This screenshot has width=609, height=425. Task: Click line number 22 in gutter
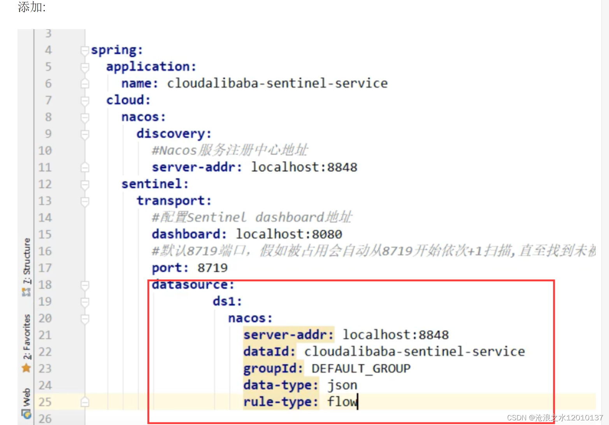pos(45,352)
